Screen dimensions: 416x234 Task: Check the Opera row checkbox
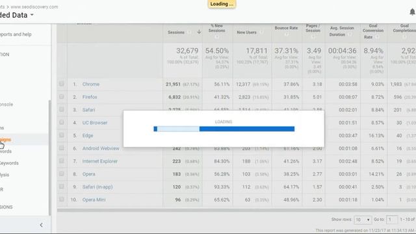[62, 174]
